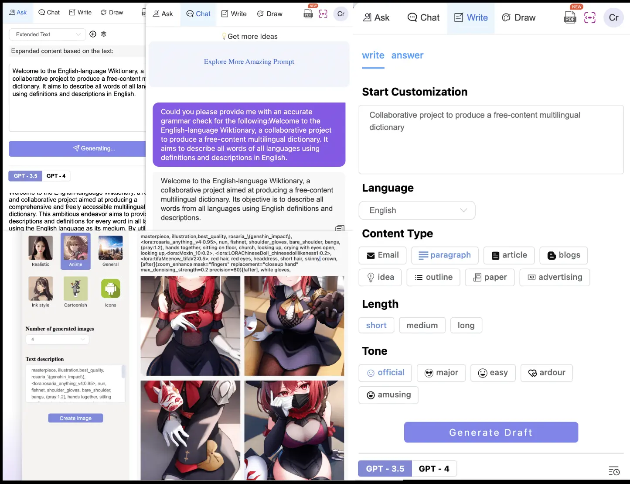Copy the chat response using the copy icon
Viewport: 630px width, 484px height.
coord(340,228)
